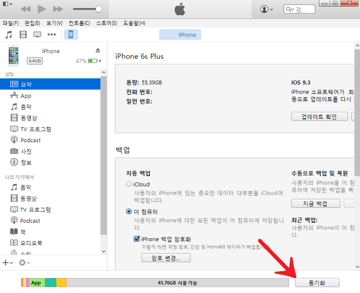Select 요약 in the settings sidebar

point(50,84)
